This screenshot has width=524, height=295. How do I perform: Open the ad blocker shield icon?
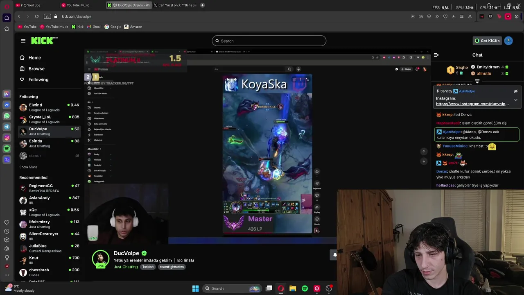429,16
